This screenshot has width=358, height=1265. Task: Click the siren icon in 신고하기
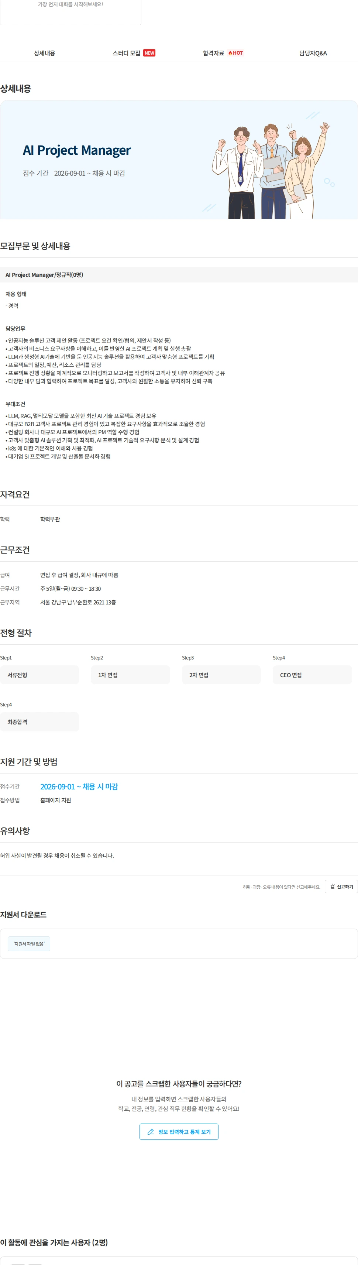[x=333, y=887]
